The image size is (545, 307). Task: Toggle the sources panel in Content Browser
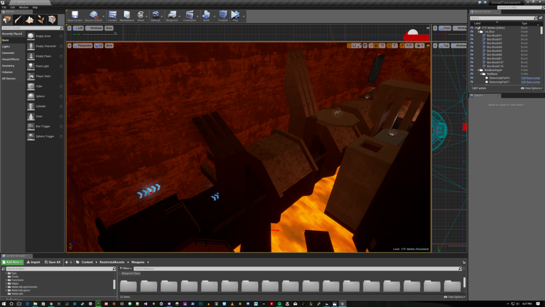click(4, 269)
